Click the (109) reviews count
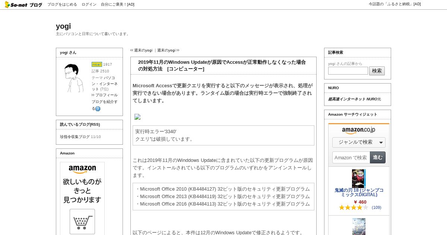 [x=377, y=207]
